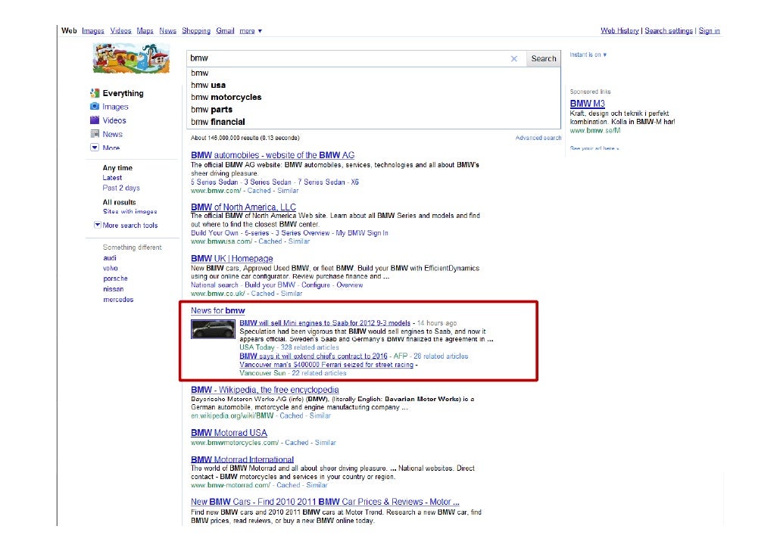This screenshot has width=780, height=551.
Task: Open Maps in top navigation
Action: pyautogui.click(x=145, y=31)
